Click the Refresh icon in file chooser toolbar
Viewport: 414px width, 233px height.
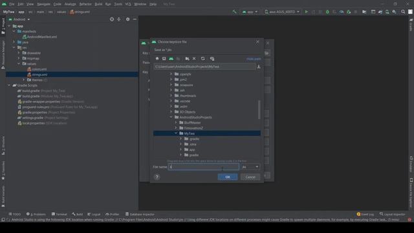click(x=202, y=59)
